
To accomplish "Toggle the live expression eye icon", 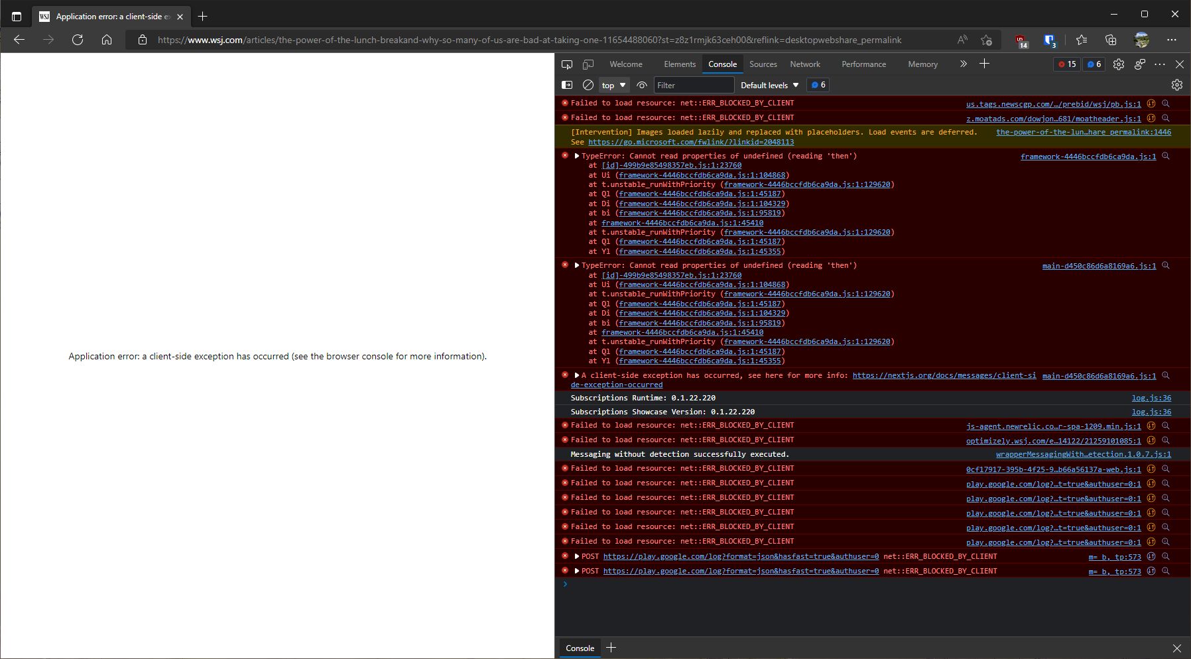I will click(x=641, y=85).
